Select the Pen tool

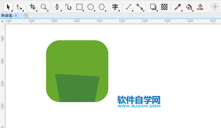[x=57, y=7]
